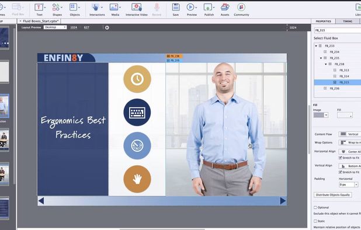Play the layout preview with the play button

[107, 27]
